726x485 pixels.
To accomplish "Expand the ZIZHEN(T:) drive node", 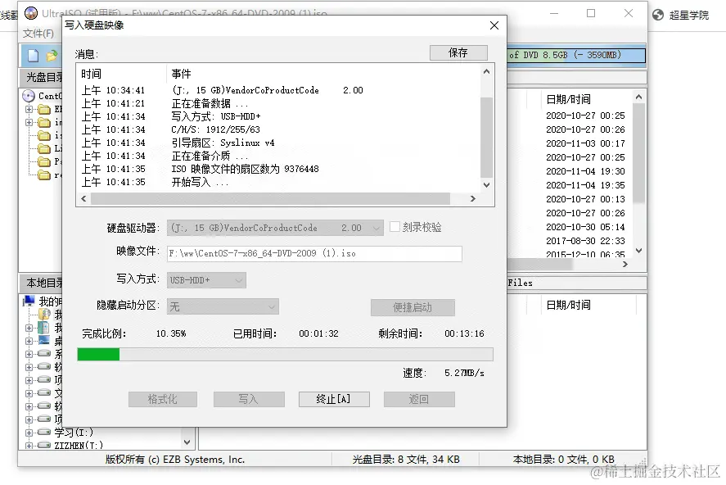I will click(29, 445).
